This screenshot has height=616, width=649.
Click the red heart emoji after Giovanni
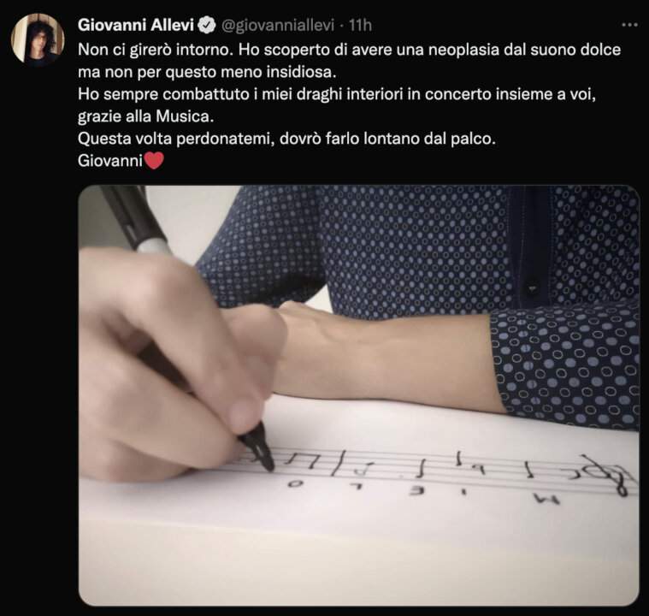tap(154, 160)
